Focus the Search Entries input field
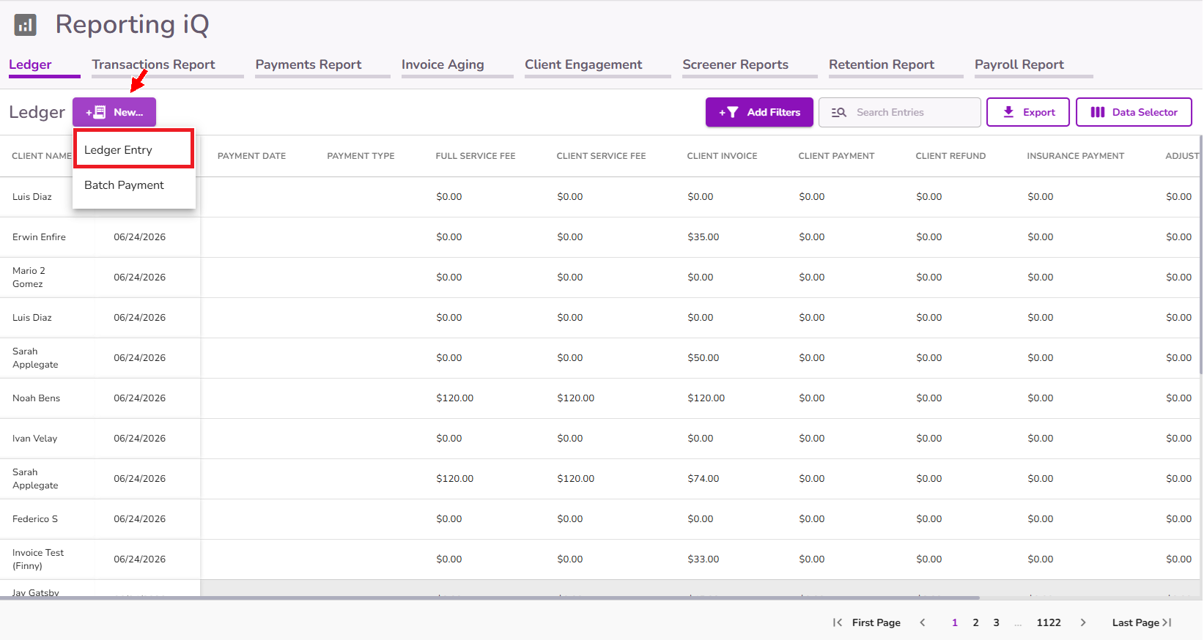This screenshot has height=640, width=1204. pos(900,112)
